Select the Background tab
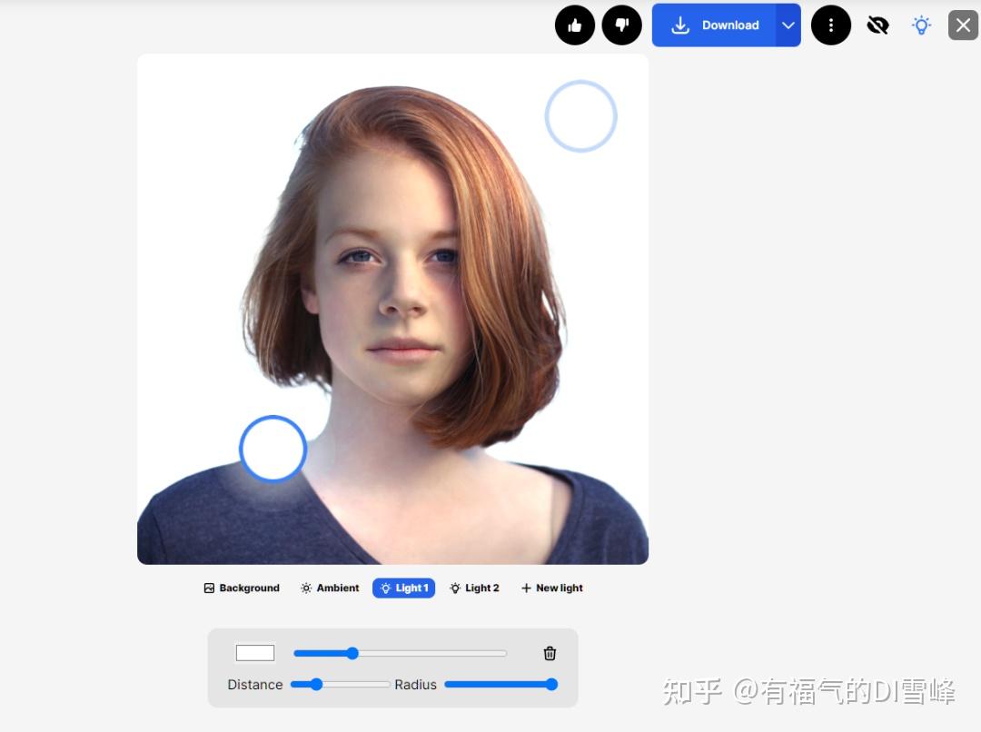This screenshot has height=732, width=981. 242,589
